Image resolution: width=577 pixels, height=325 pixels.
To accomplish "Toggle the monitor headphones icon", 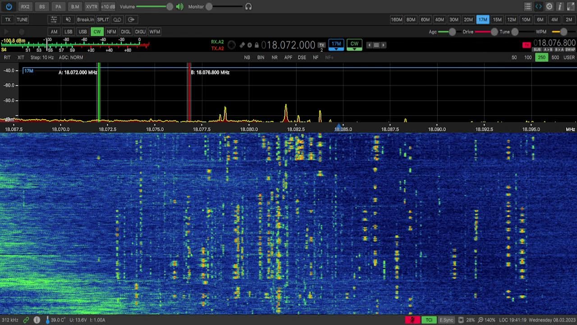I will (x=248, y=7).
